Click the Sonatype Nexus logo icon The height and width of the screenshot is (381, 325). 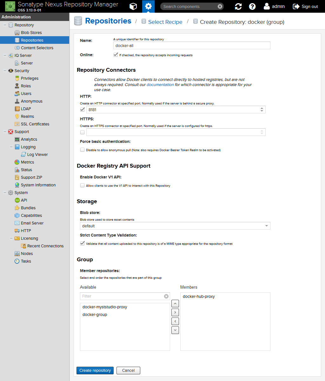click(10, 6)
